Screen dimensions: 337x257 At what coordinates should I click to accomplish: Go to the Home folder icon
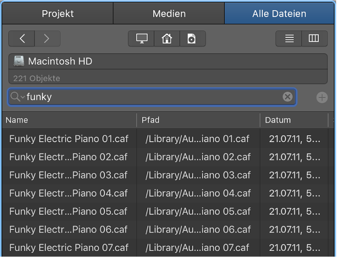[166, 39]
